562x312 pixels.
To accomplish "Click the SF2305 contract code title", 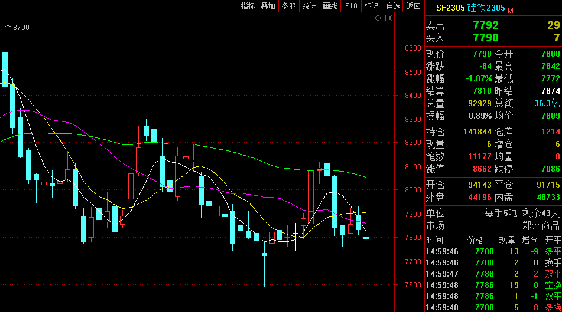I will (450, 8).
